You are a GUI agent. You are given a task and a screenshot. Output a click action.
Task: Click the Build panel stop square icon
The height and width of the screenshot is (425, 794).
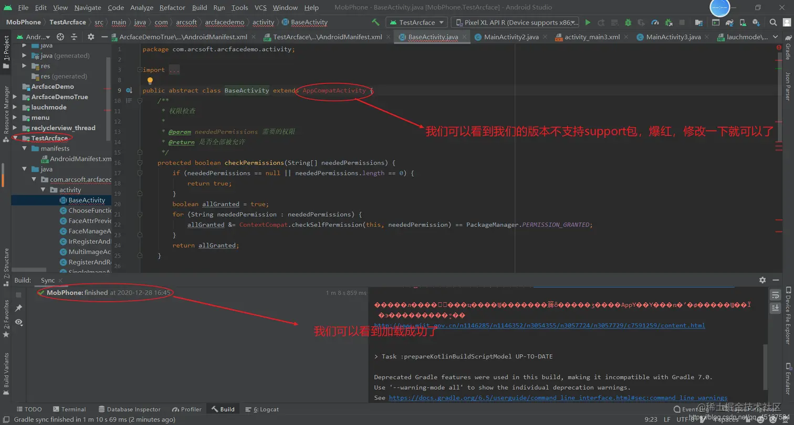(x=18, y=295)
